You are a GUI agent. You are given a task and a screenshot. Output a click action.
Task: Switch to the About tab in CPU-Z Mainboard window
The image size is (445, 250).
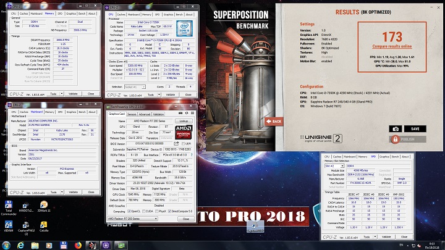(x=92, y=112)
